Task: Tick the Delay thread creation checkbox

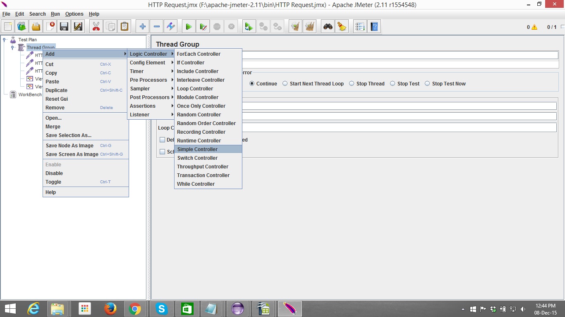Action: click(163, 140)
